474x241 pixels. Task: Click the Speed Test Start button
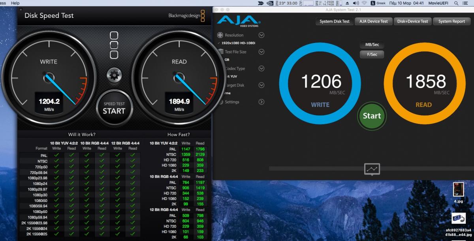click(x=114, y=108)
